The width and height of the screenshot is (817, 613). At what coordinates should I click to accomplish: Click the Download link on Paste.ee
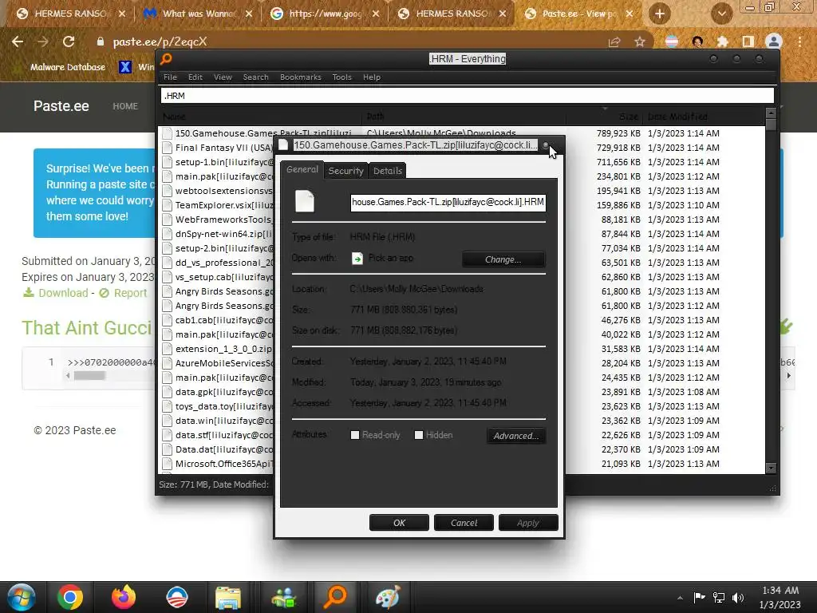[63, 293]
